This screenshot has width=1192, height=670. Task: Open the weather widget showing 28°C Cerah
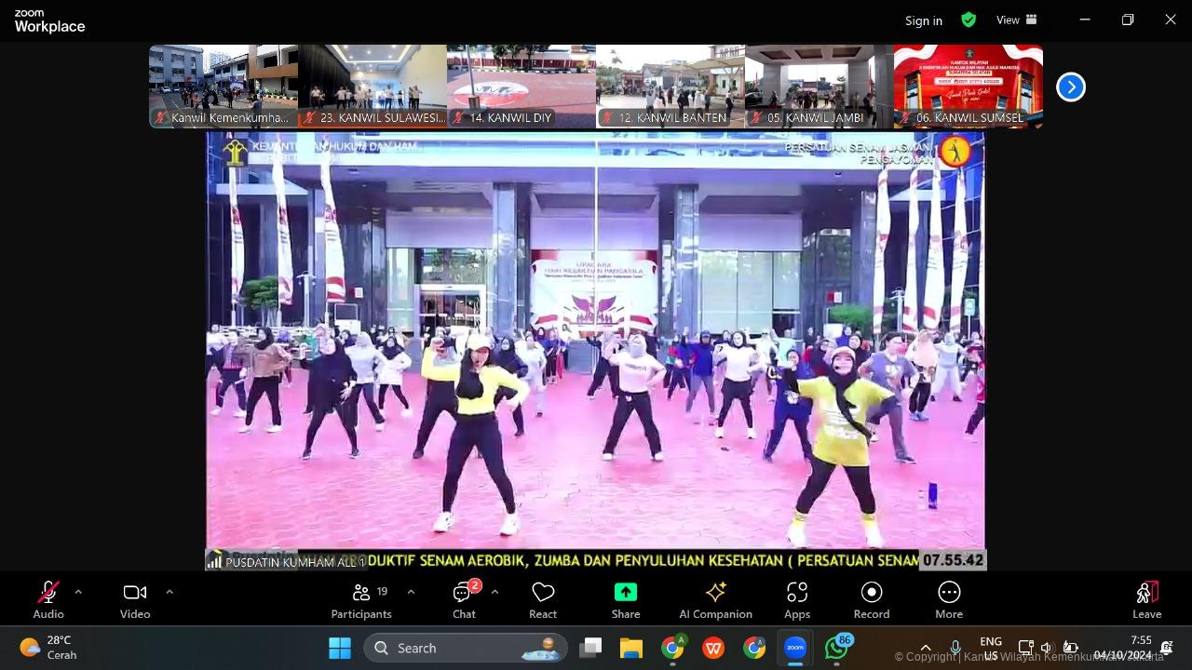click(x=48, y=648)
